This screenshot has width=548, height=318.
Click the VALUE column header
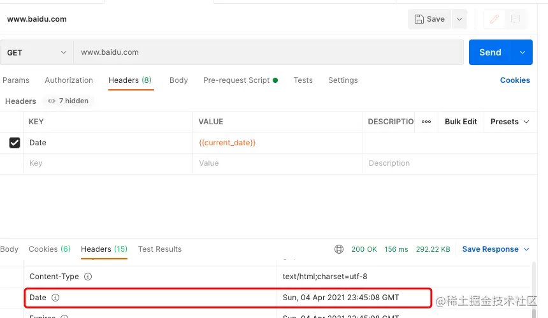coord(211,122)
